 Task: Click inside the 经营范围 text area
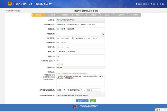(x=80, y=81)
